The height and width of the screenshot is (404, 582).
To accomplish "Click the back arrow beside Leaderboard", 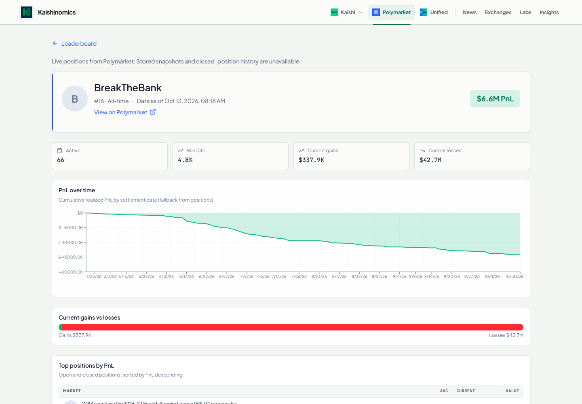I will pos(55,43).
